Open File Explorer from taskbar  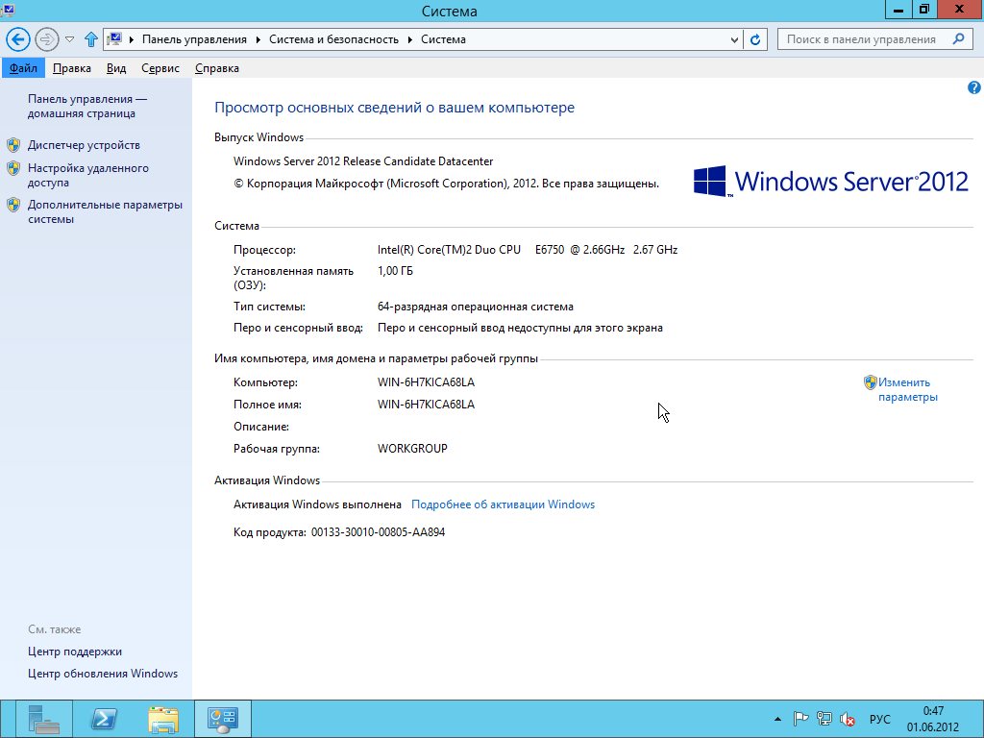[x=163, y=719]
